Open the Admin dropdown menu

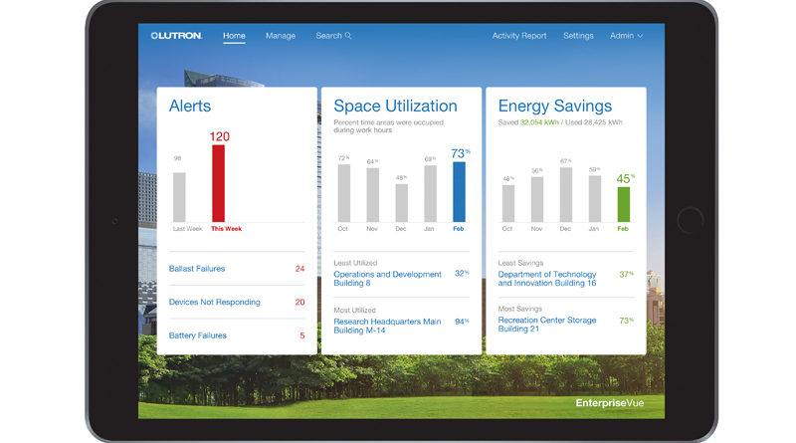point(626,36)
